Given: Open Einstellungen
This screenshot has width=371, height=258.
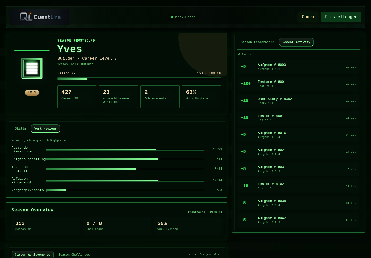Looking at the screenshot, I should tap(341, 17).
